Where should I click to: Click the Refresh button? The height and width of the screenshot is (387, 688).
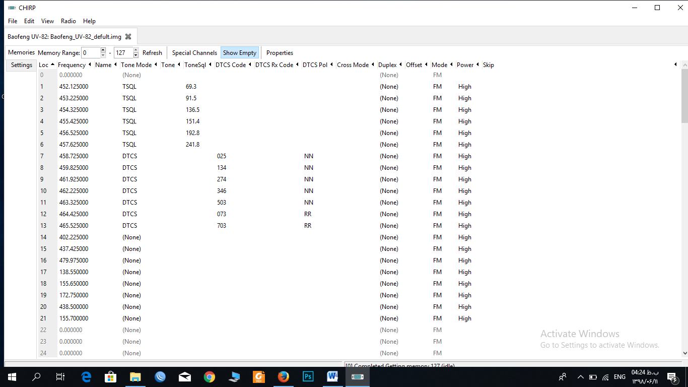click(152, 53)
